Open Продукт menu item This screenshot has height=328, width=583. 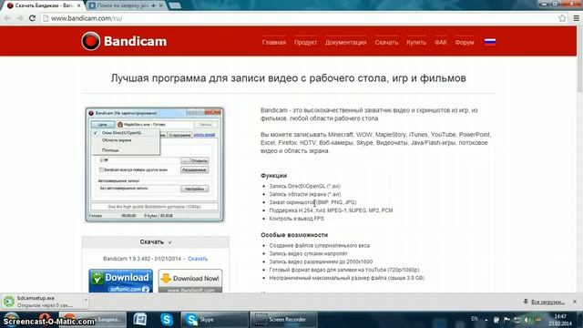[305, 43]
